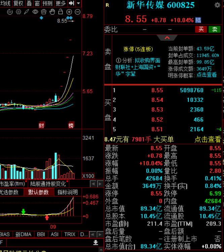Select the BBI indicator tab

[41, 234]
